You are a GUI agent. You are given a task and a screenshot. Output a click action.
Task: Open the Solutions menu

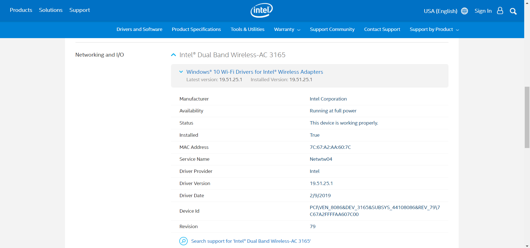(x=51, y=10)
